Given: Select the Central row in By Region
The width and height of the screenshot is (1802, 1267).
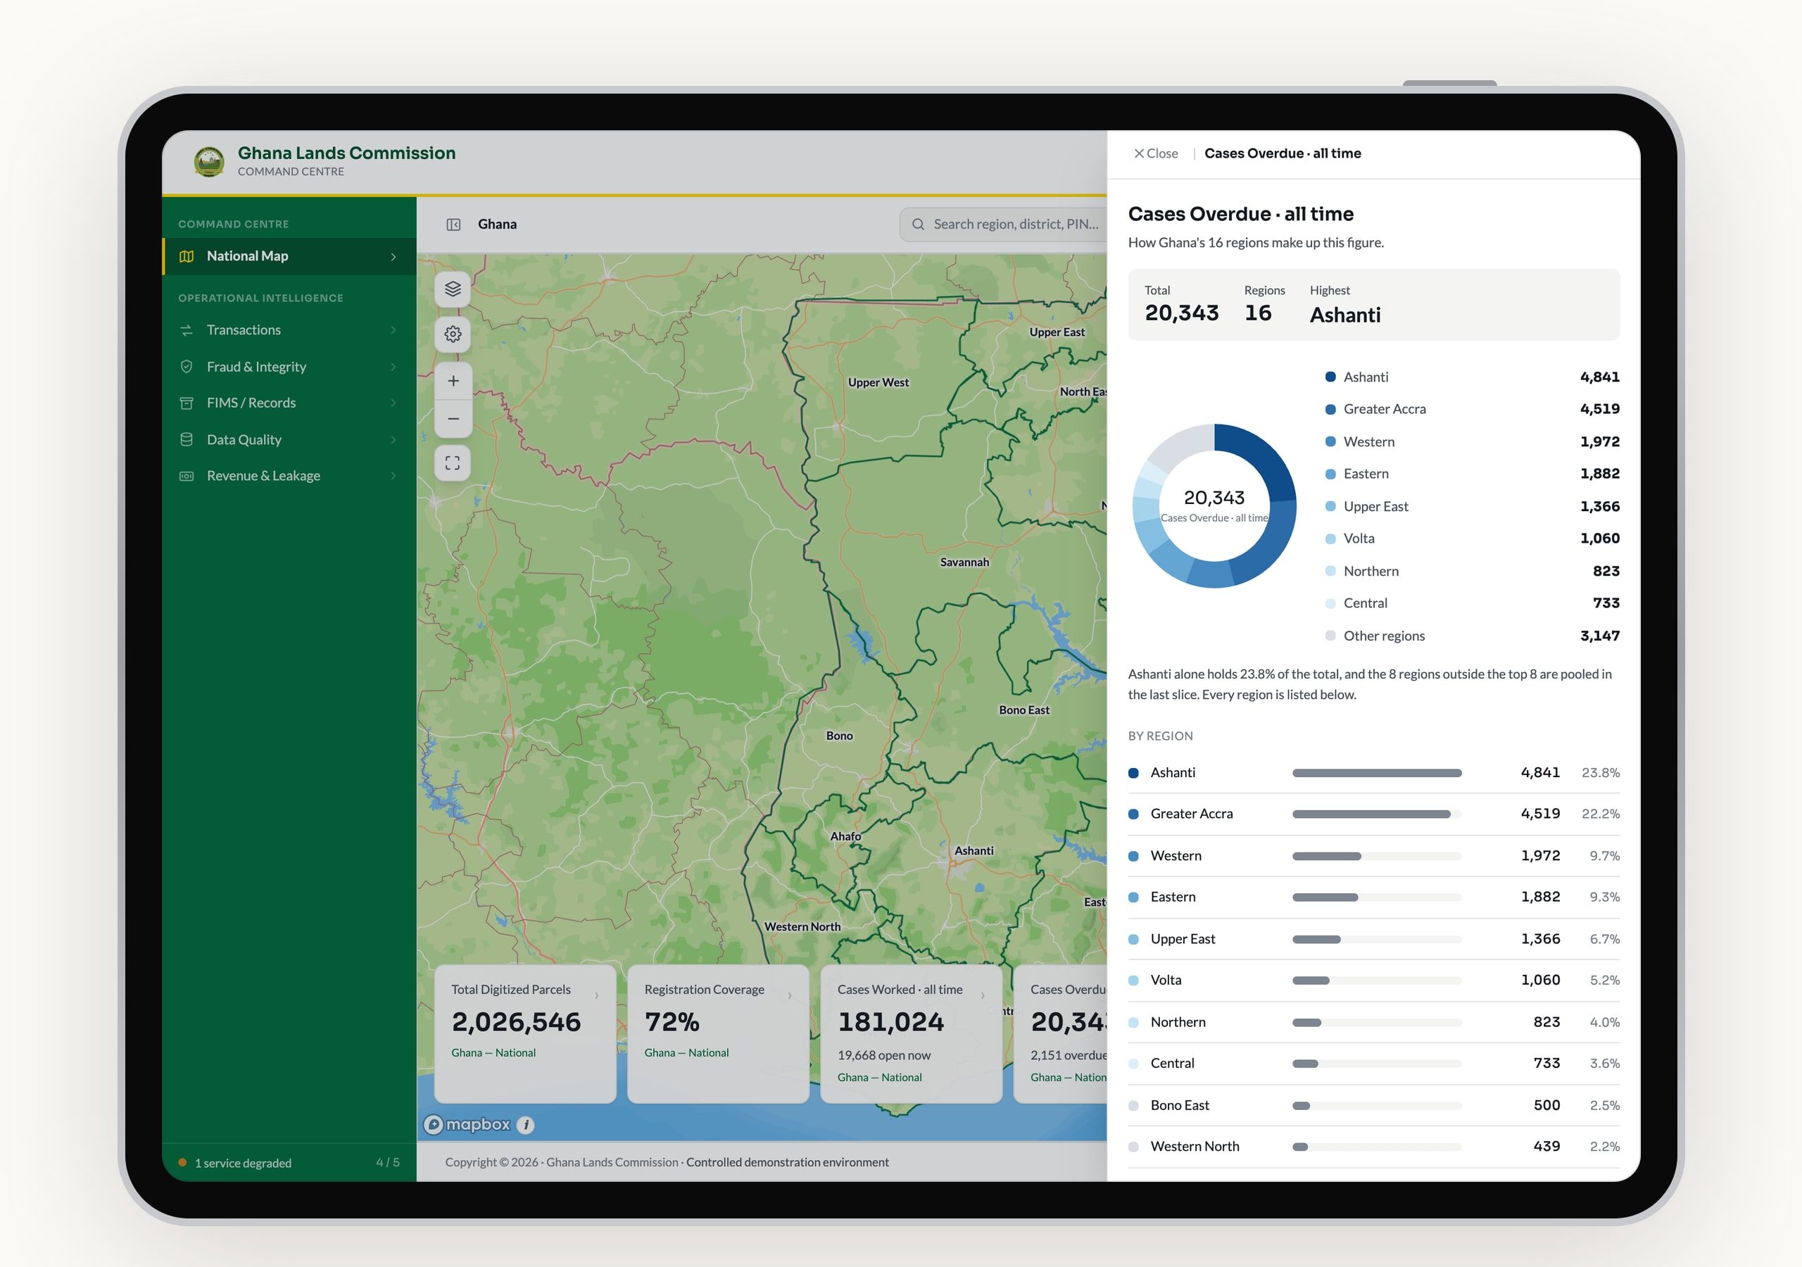Looking at the screenshot, I should [1373, 1064].
